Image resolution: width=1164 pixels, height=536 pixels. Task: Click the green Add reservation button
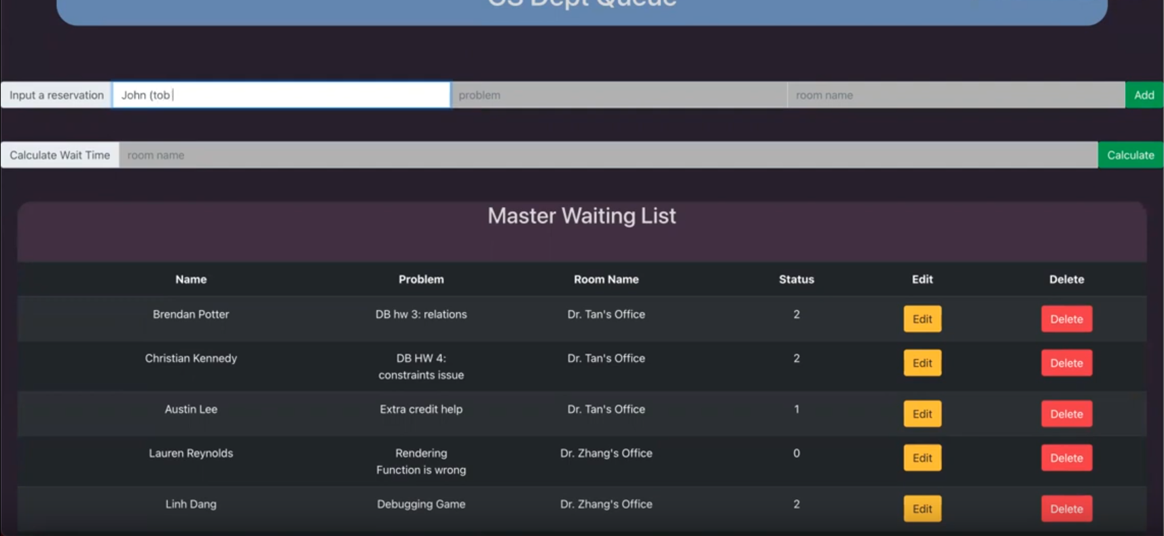[1144, 95]
